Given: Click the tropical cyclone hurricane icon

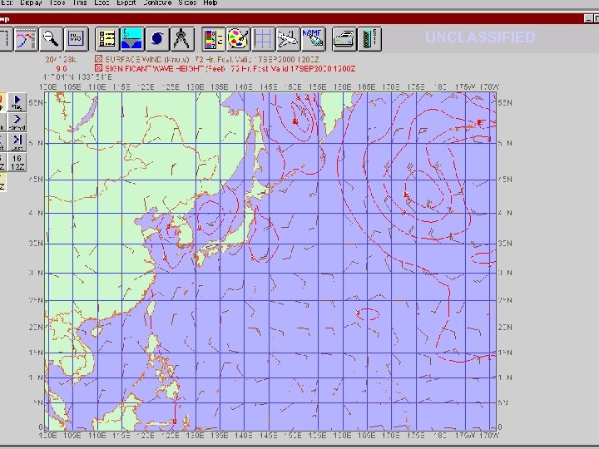Looking at the screenshot, I should (157, 39).
